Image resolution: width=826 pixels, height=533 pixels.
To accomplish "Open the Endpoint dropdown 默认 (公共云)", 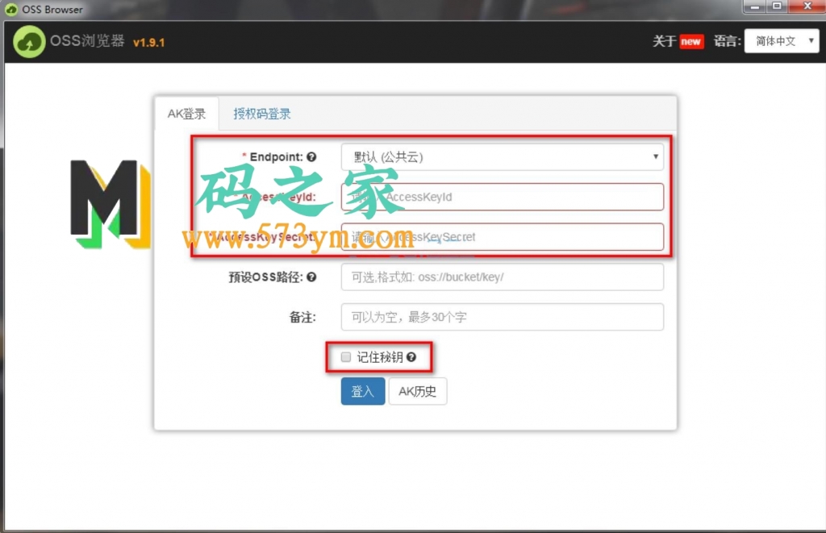I will (x=502, y=157).
